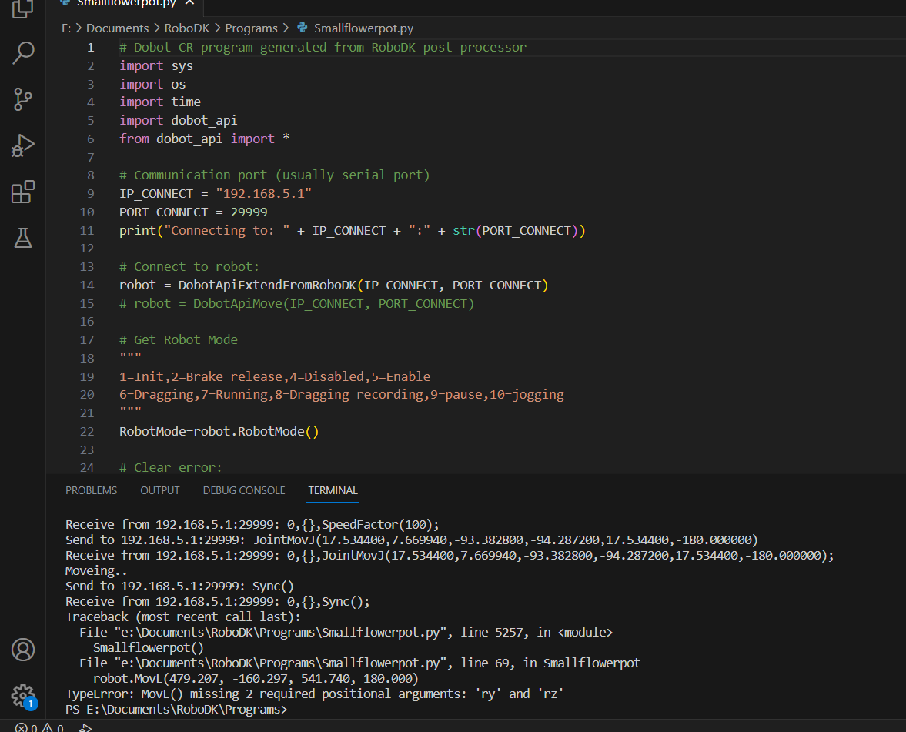The height and width of the screenshot is (732, 906).
Task: Click the Accounts profile icon
Action: tap(23, 650)
